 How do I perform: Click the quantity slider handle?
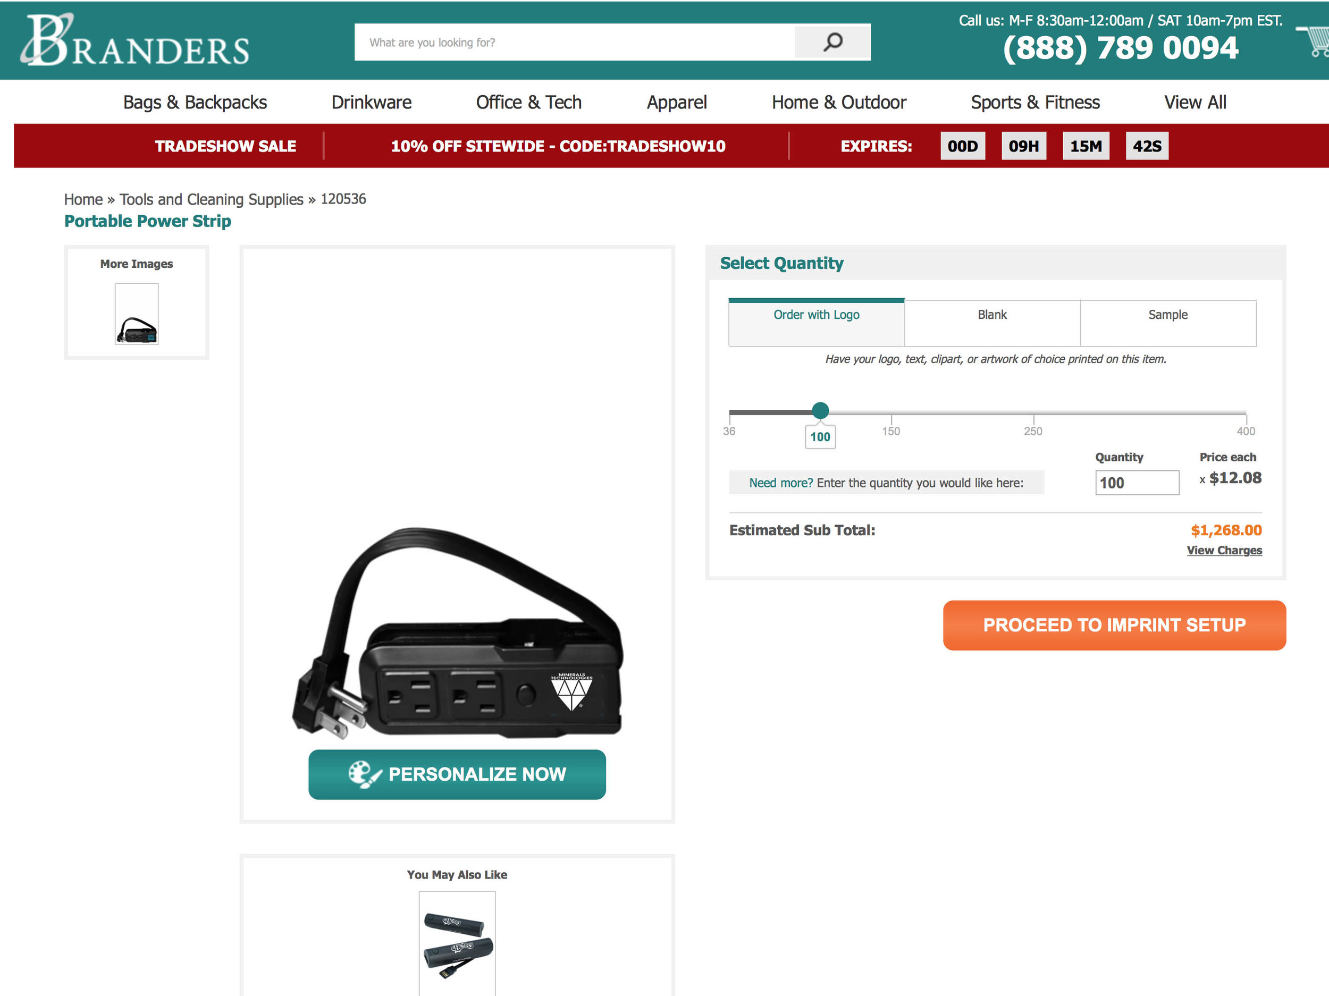pyautogui.click(x=820, y=411)
